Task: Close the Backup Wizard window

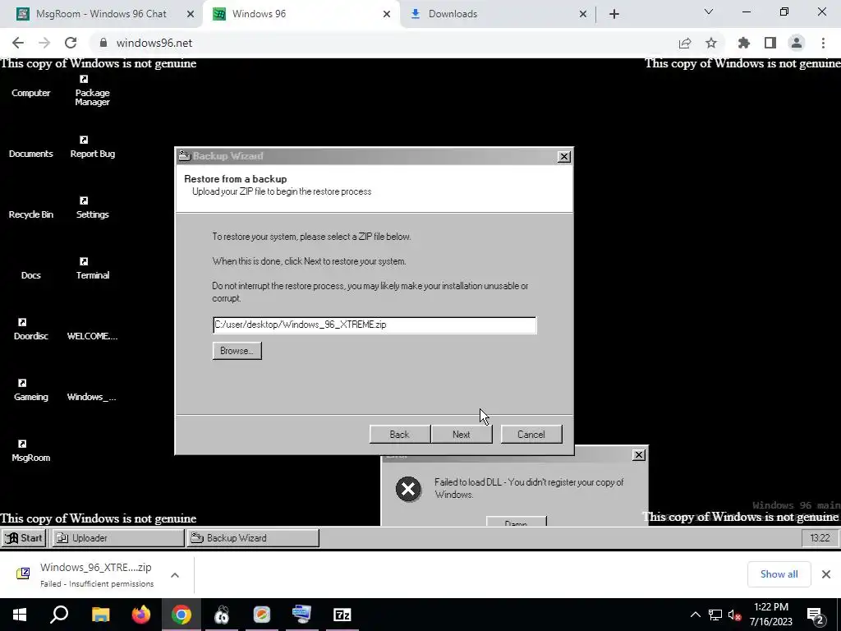Action: pos(563,156)
